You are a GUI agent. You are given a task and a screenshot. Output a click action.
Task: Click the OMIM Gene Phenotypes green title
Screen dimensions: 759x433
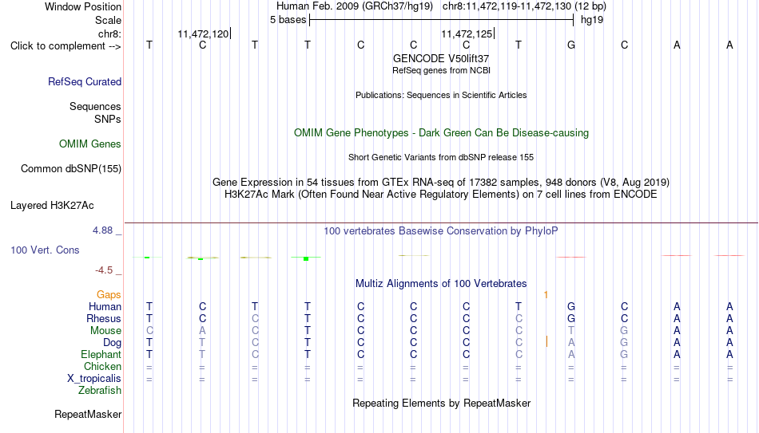click(441, 133)
